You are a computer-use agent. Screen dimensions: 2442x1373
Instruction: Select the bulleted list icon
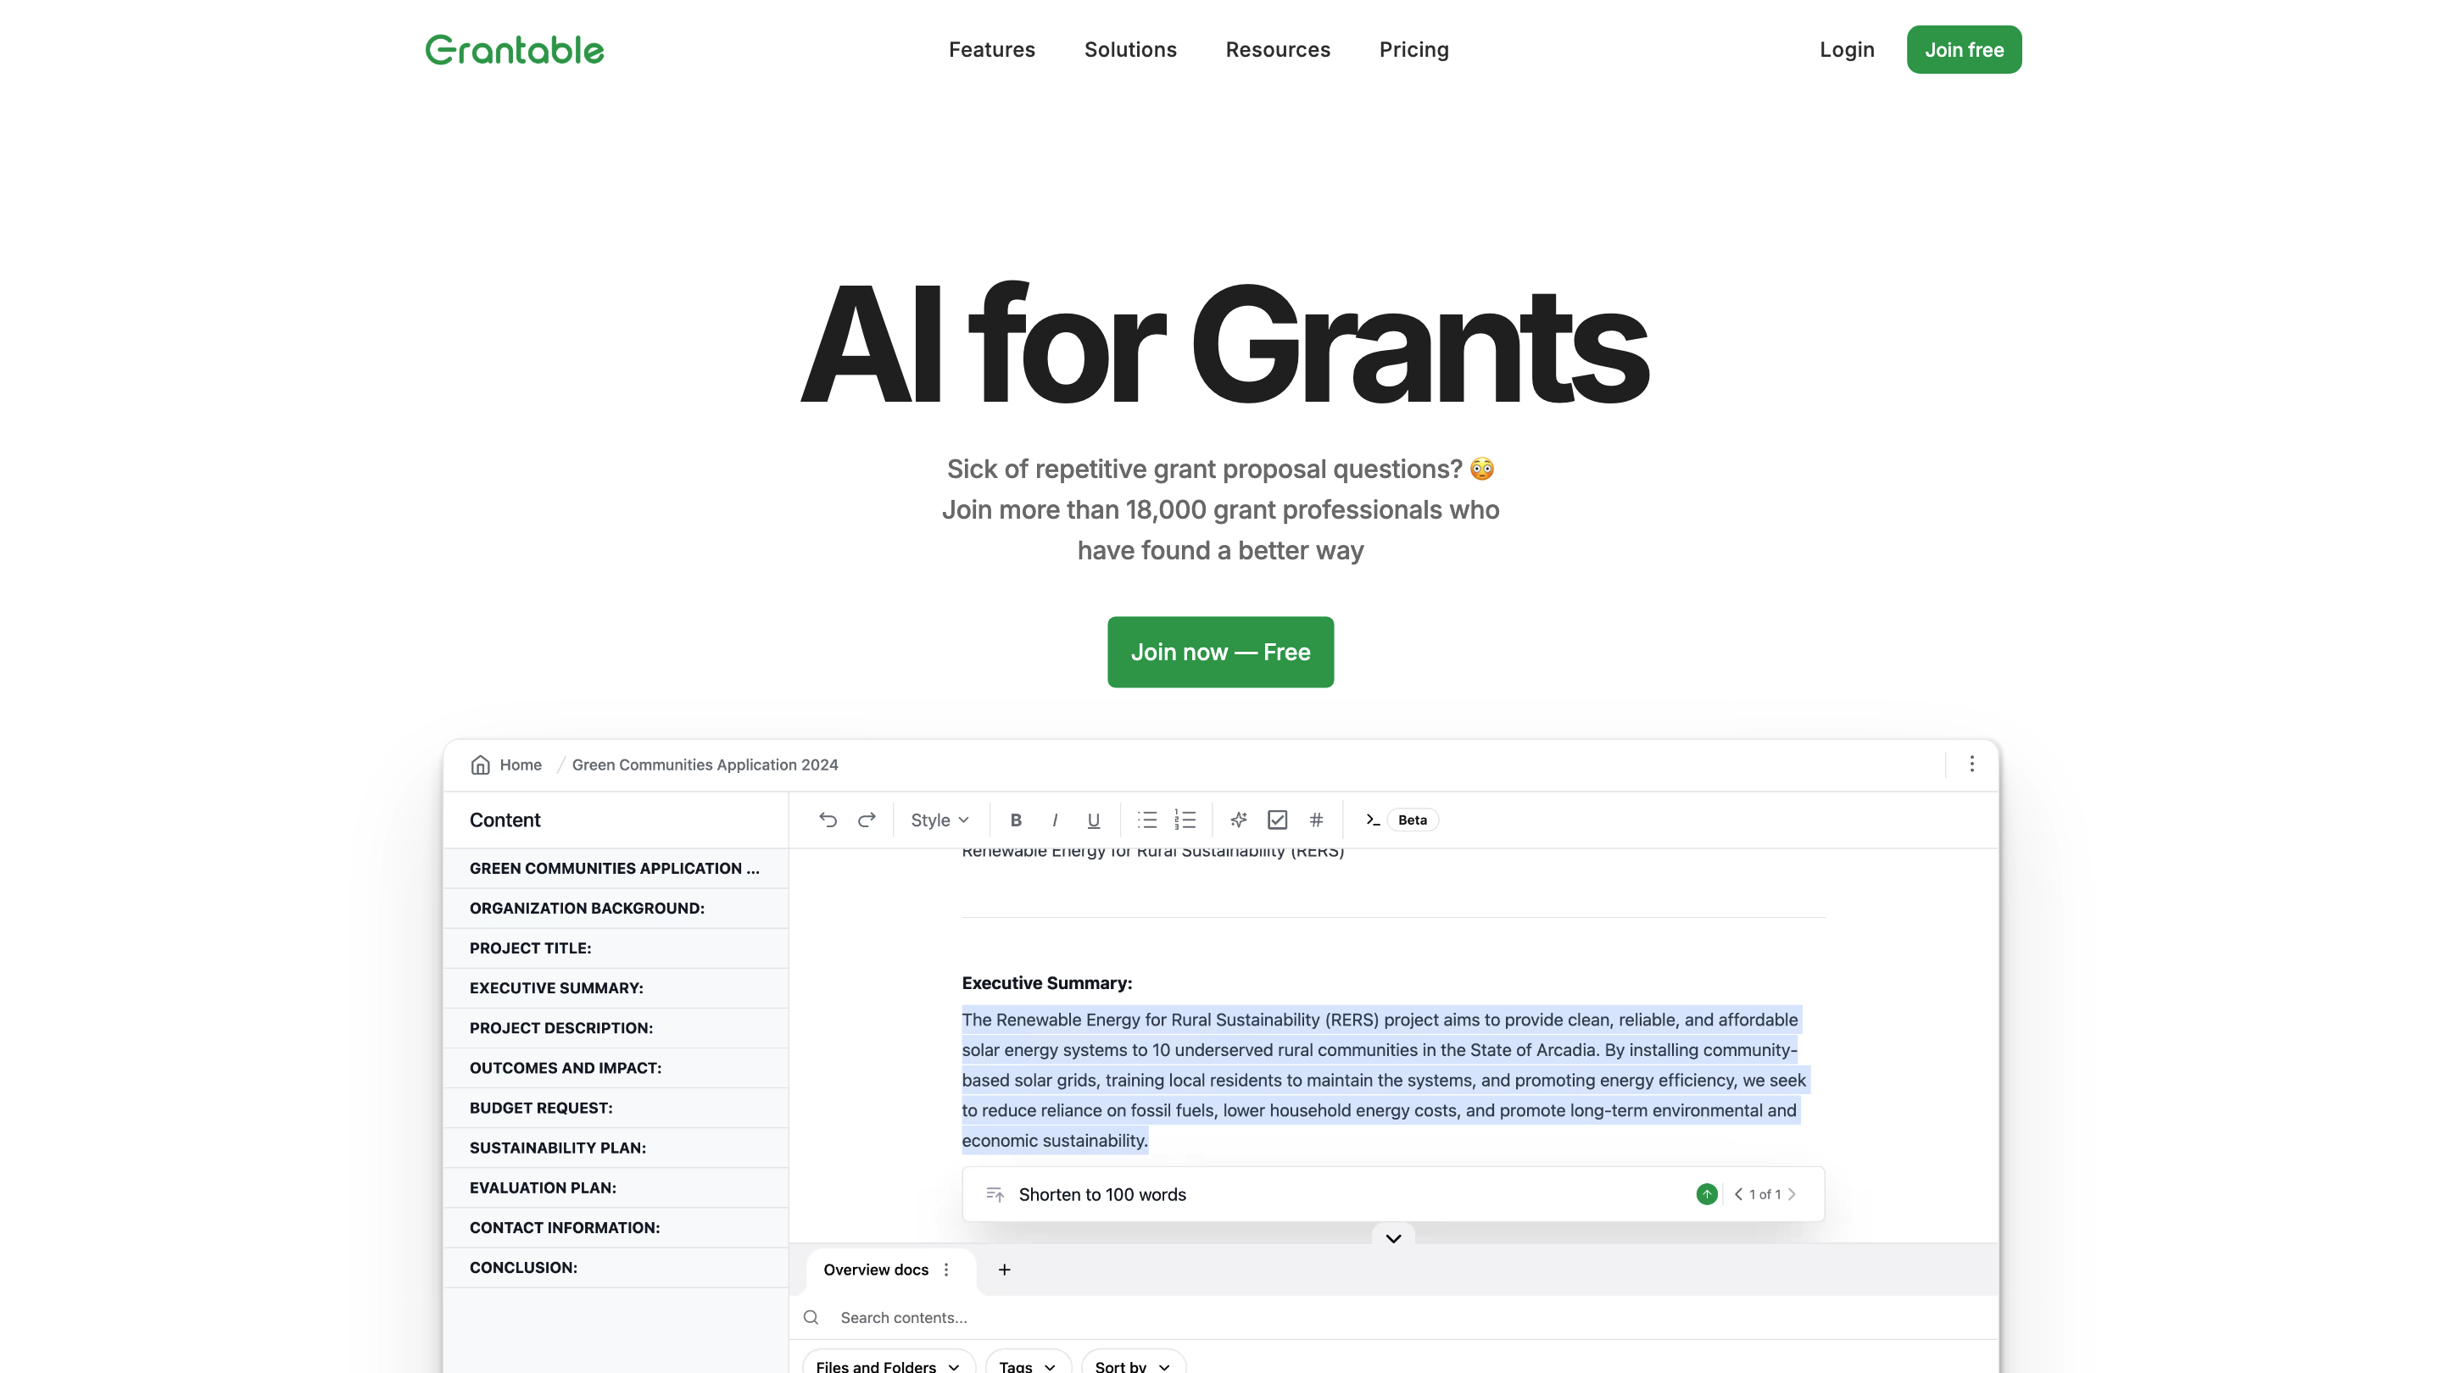click(x=1146, y=820)
